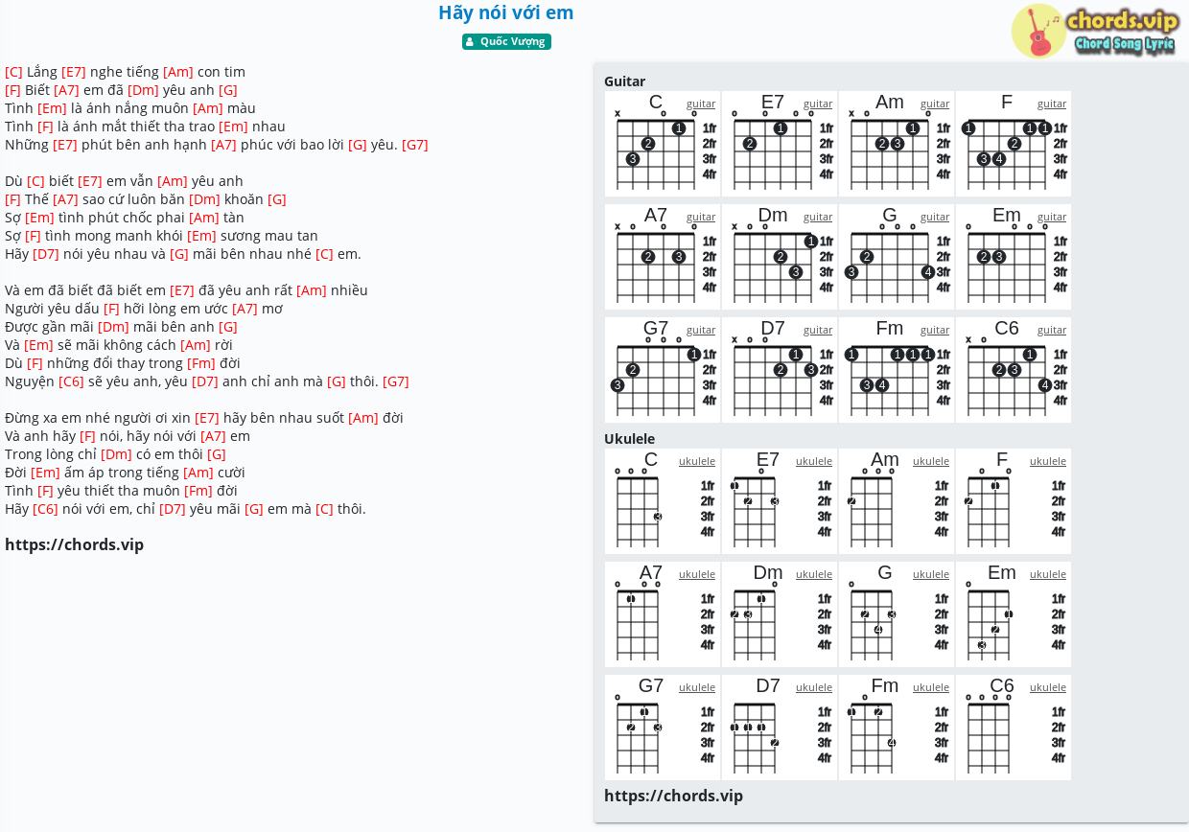Click the [C] chord before Lắng
The width and height of the screenshot is (1189, 832).
[x=13, y=72]
